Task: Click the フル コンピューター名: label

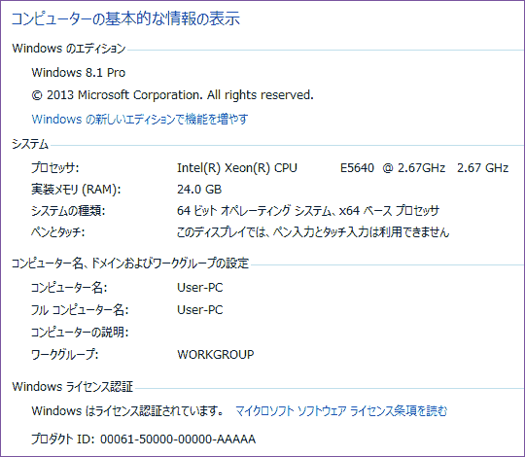Action: point(80,310)
